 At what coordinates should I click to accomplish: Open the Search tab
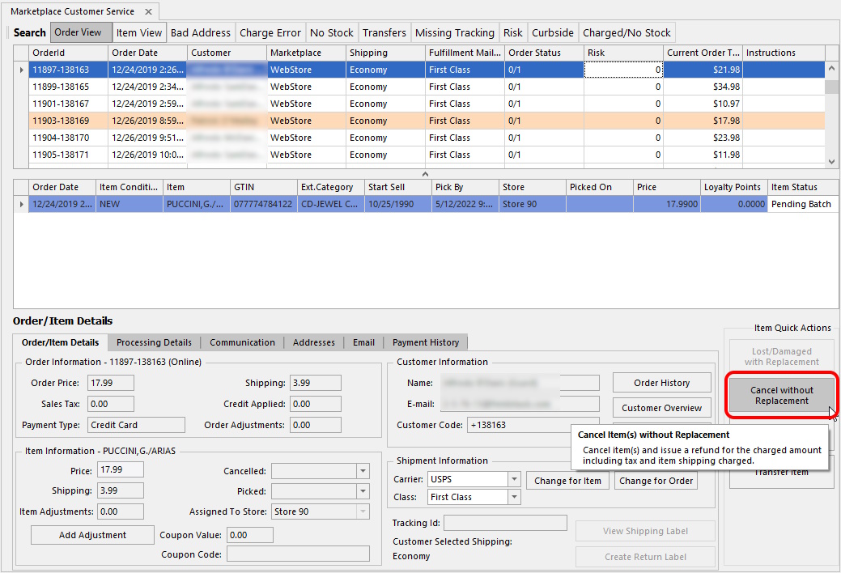click(29, 32)
